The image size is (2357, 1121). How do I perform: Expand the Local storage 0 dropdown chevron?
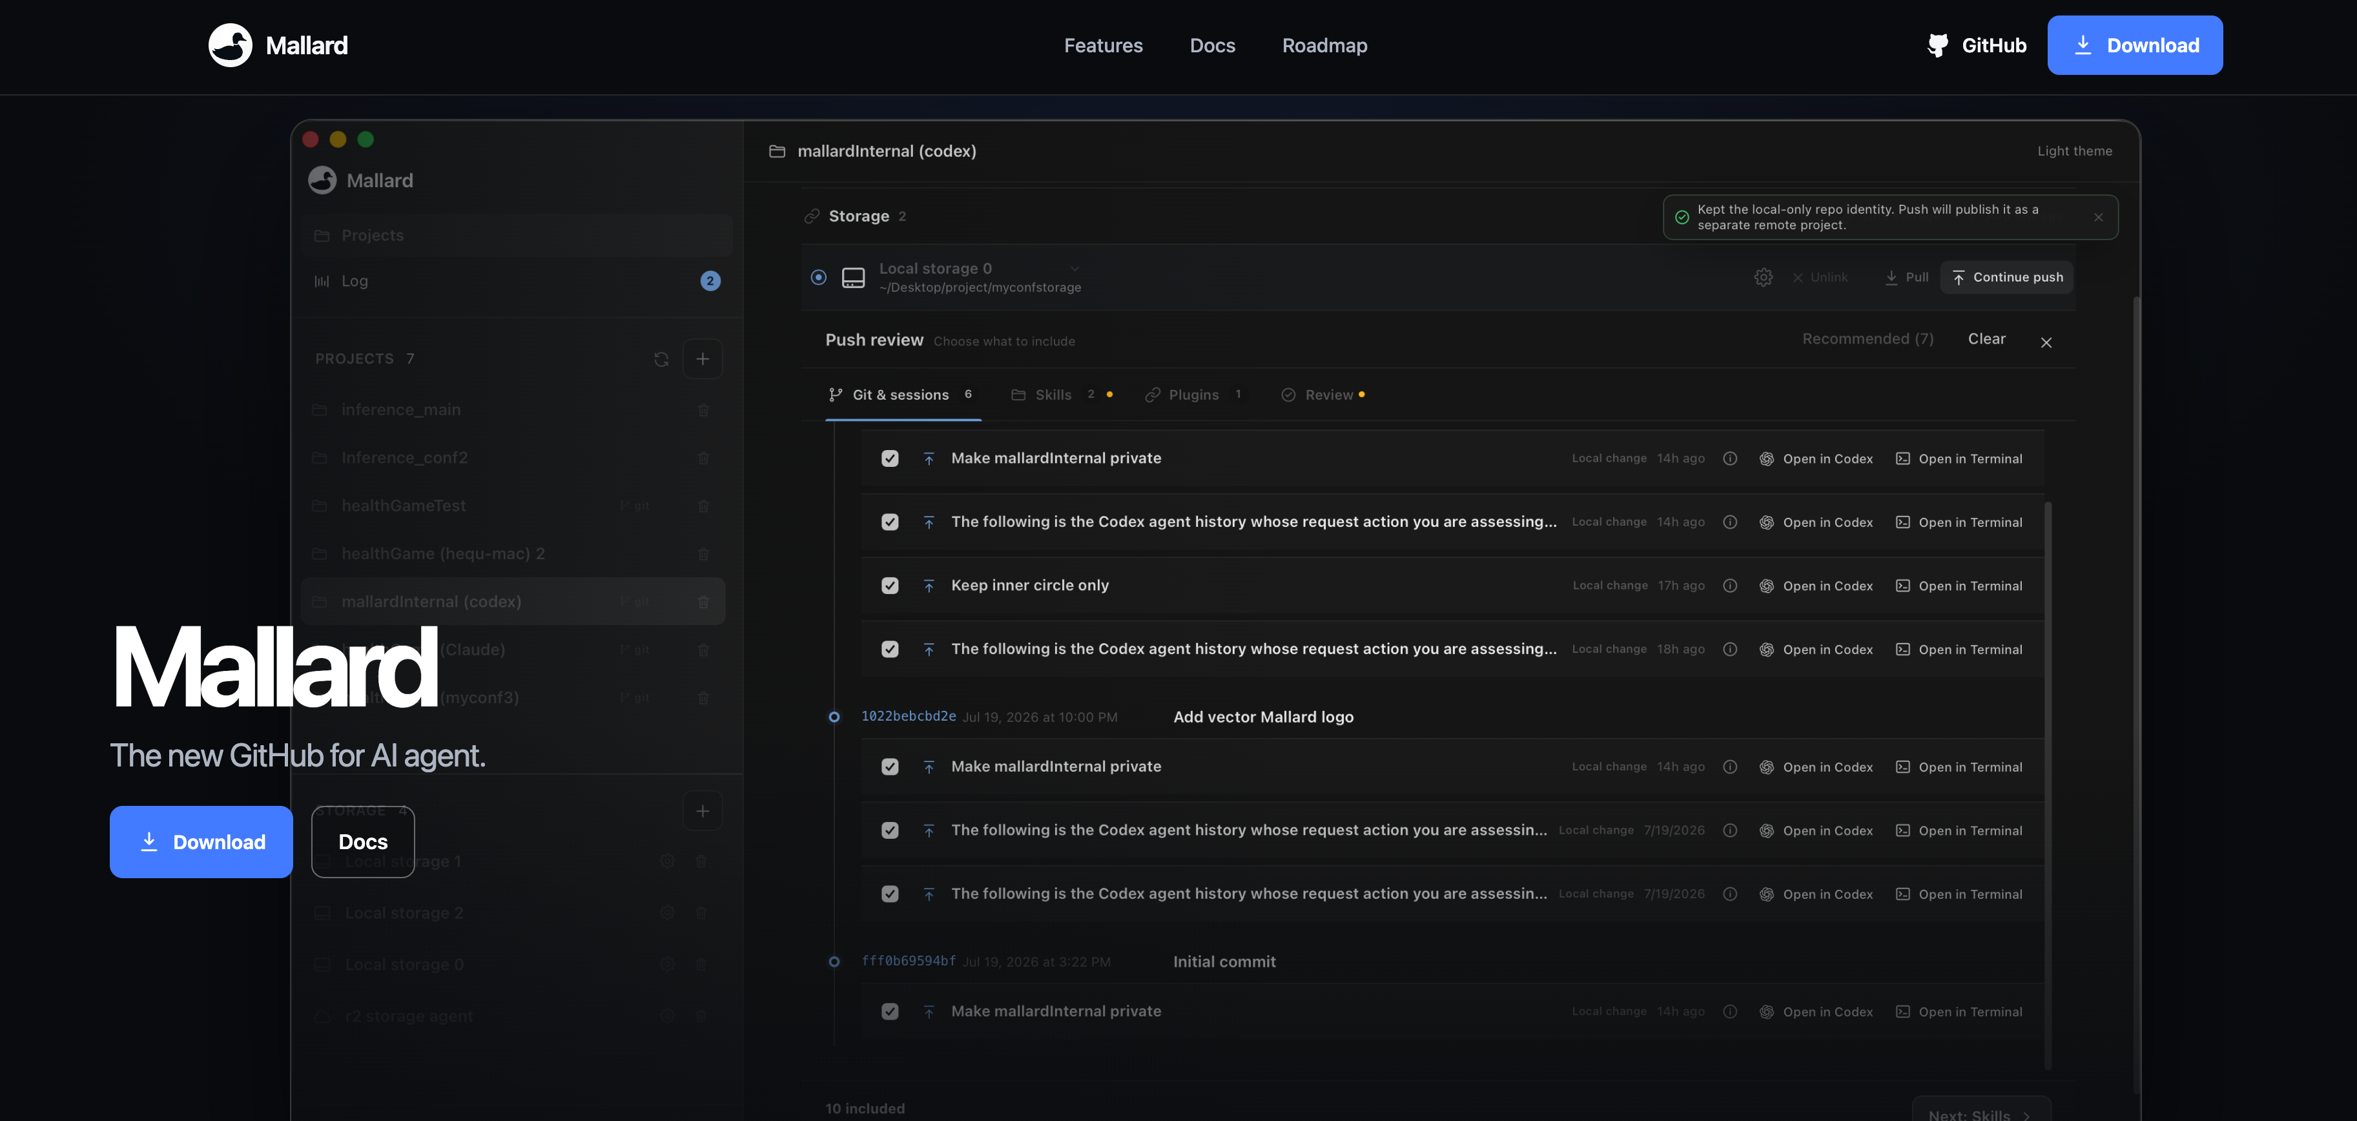click(1075, 268)
